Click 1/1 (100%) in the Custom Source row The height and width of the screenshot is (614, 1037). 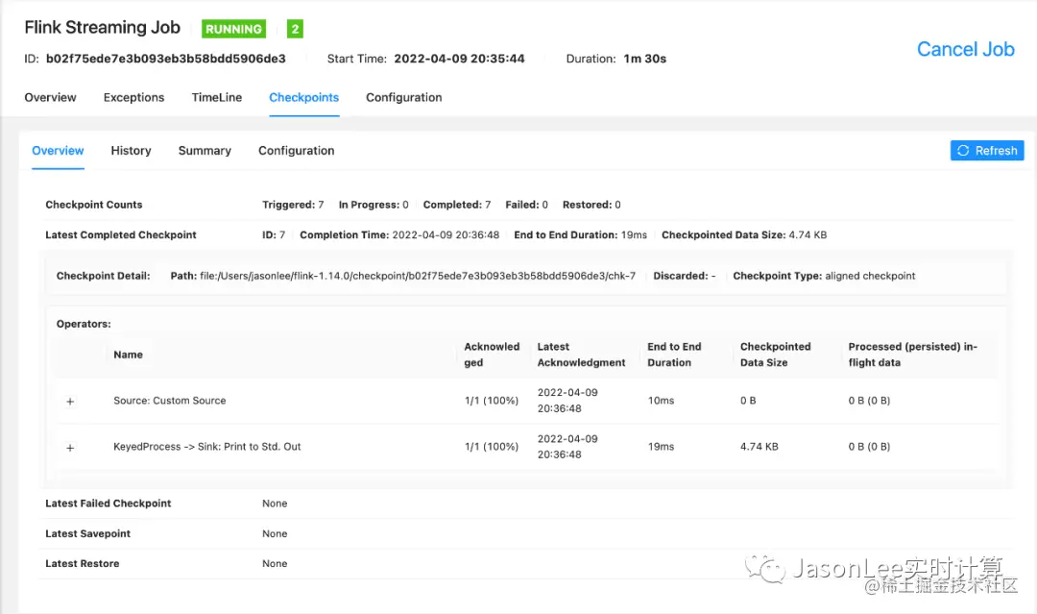coord(492,401)
